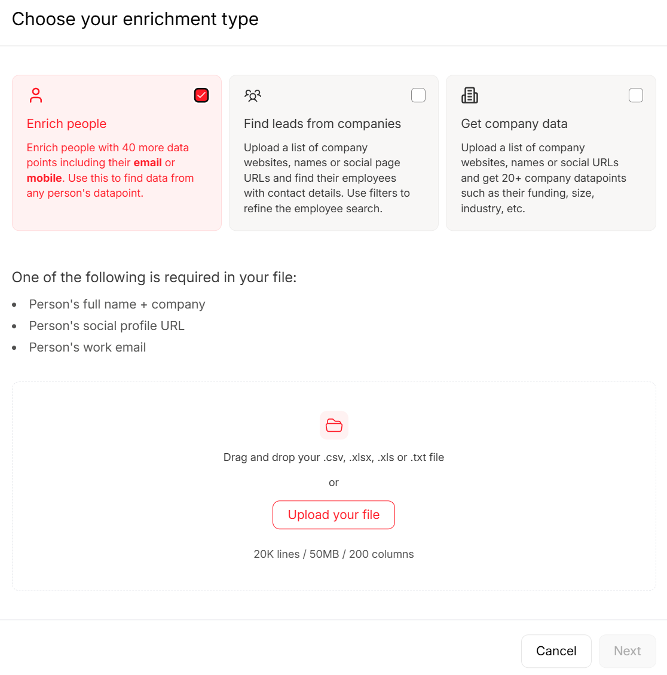
Task: Click the Get company data description
Action: click(x=543, y=178)
